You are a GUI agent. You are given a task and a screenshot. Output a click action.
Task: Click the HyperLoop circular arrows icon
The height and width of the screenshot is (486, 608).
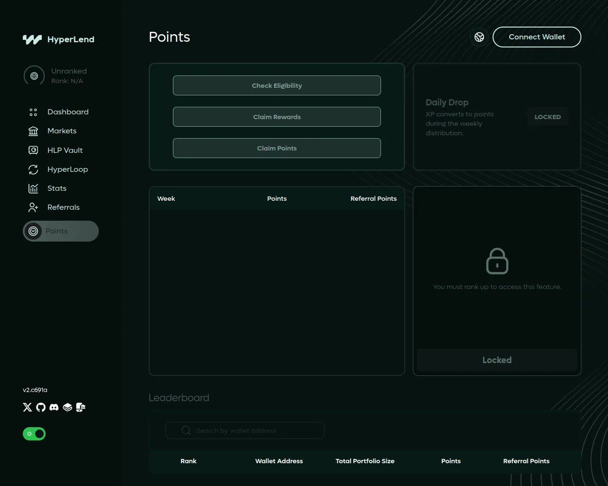[33, 169]
